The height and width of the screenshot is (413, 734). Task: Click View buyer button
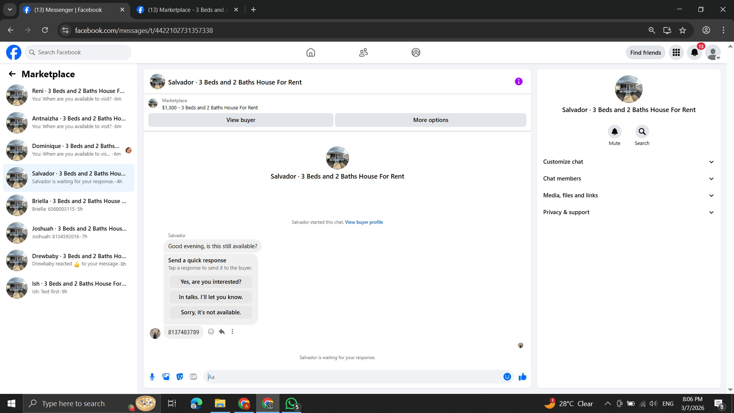(241, 120)
